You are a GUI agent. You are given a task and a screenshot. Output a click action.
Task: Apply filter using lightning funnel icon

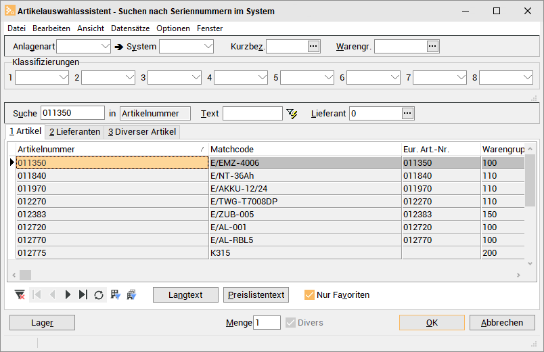[292, 114]
